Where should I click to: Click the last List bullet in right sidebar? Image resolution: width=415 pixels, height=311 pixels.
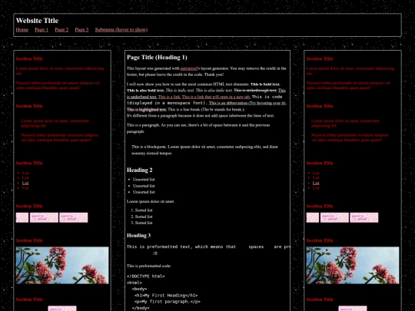(x=316, y=188)
